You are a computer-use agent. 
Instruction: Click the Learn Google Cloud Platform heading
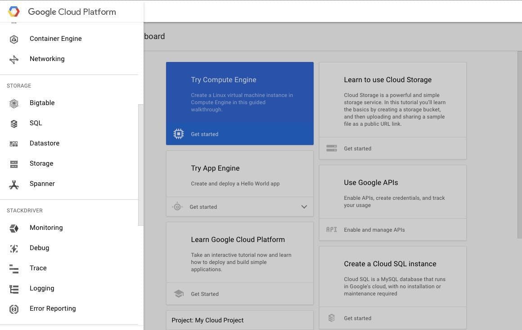238,240
